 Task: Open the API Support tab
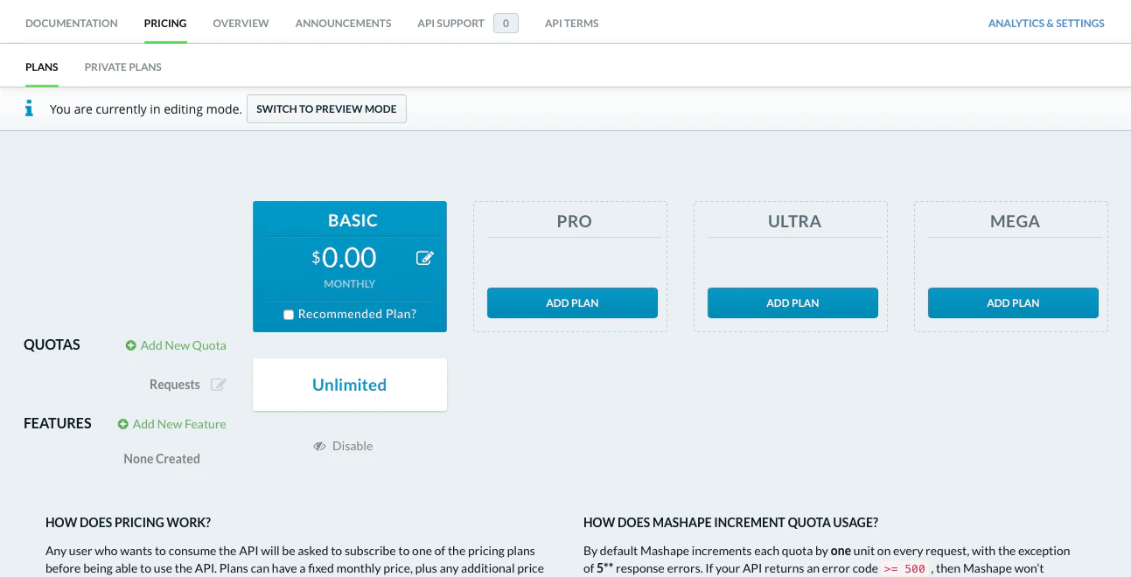click(450, 24)
